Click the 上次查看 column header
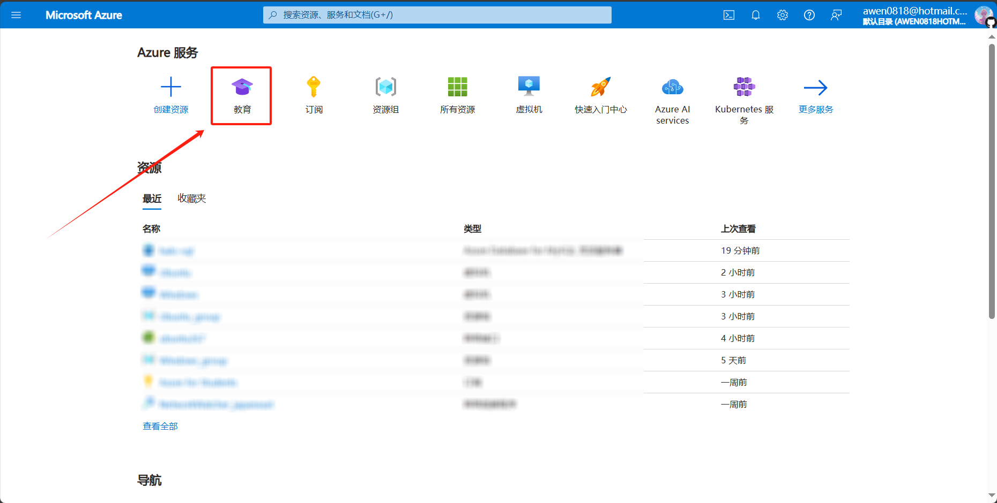 pos(738,229)
